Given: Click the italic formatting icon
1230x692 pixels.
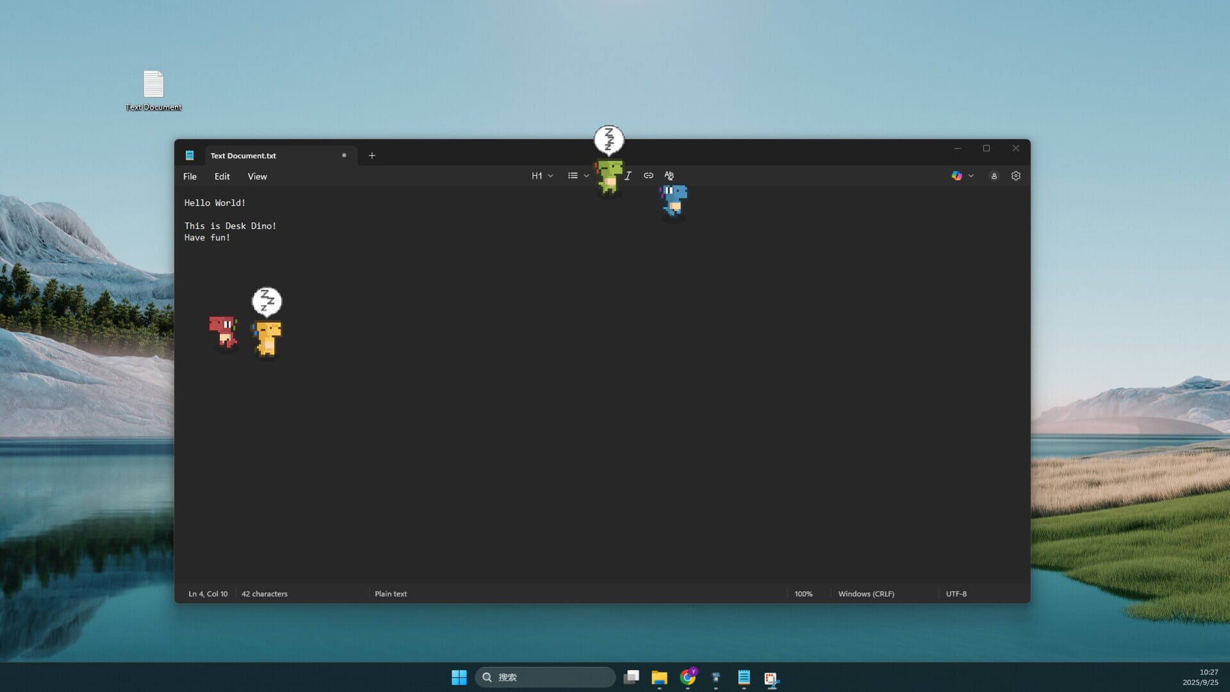Looking at the screenshot, I should pyautogui.click(x=628, y=176).
